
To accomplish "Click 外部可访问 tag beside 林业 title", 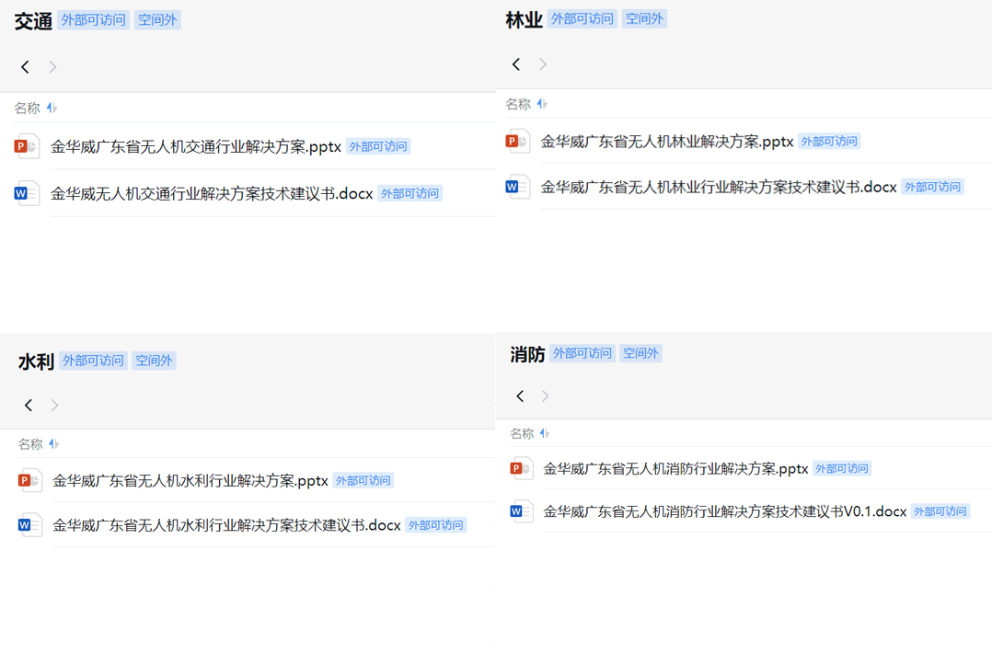I will point(582,19).
